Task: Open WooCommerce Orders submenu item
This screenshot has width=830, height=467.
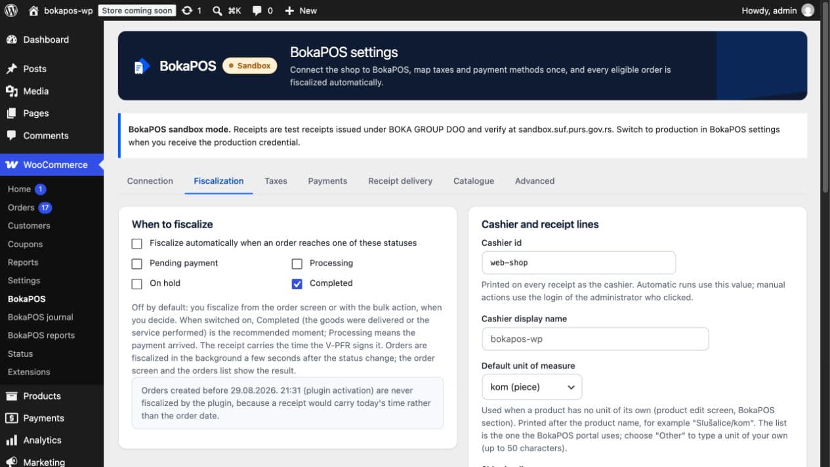Action: [x=21, y=207]
